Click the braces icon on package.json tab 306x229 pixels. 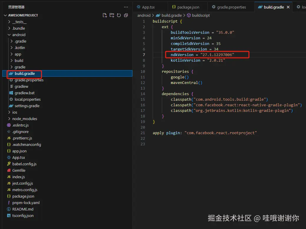(x=174, y=7)
